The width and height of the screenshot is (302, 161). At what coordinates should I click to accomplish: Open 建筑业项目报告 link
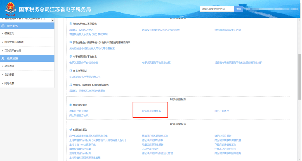[x=223, y=136]
